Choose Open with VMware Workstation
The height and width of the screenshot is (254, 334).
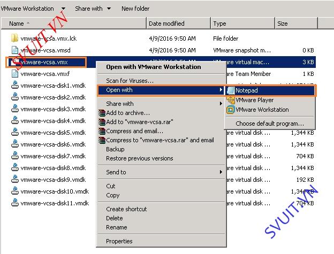coord(154,67)
